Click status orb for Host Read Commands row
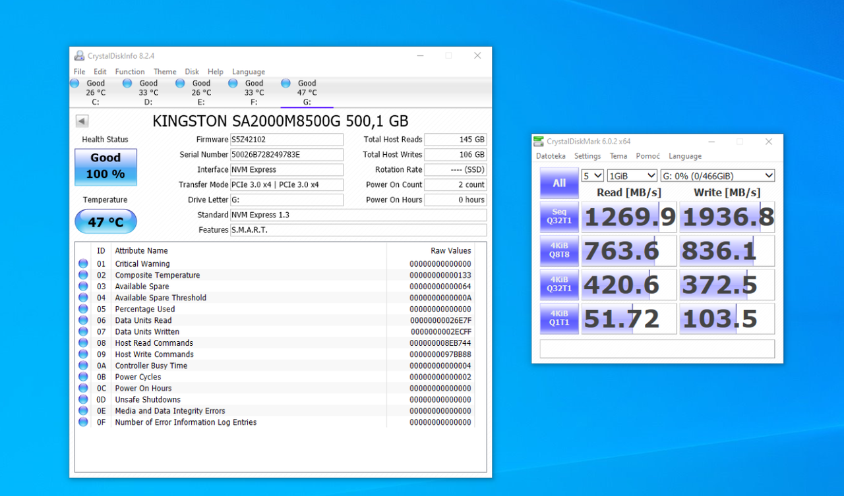Viewport: 844px width, 496px height. 83,343
